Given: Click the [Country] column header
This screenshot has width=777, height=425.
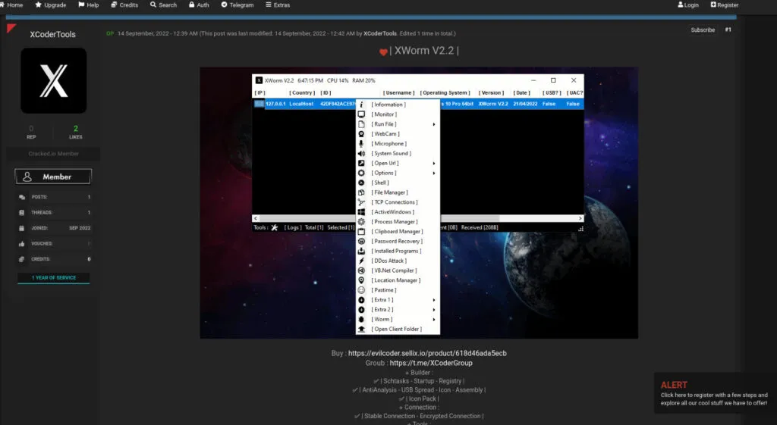Looking at the screenshot, I should 302,93.
